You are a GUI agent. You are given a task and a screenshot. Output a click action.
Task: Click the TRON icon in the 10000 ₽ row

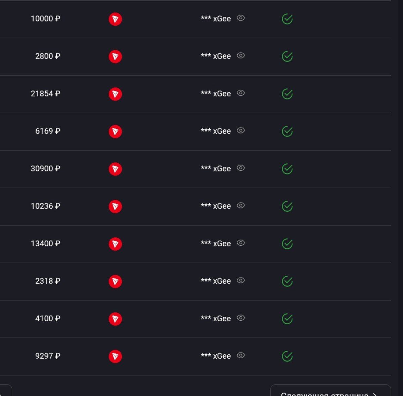coord(115,19)
